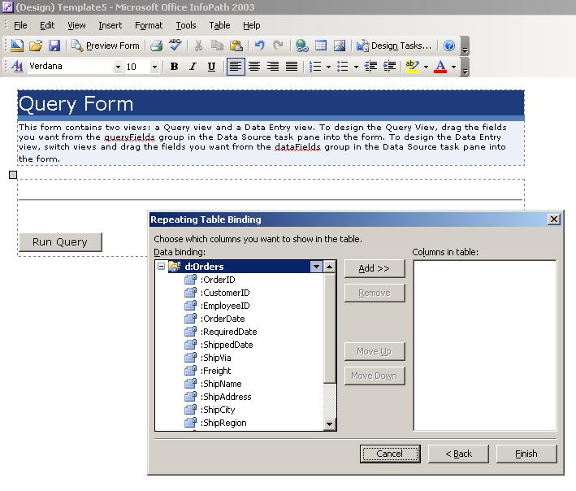Screen dimensions: 576x491
Task: Open the Verdana font name dropdown
Action: [x=118, y=67]
